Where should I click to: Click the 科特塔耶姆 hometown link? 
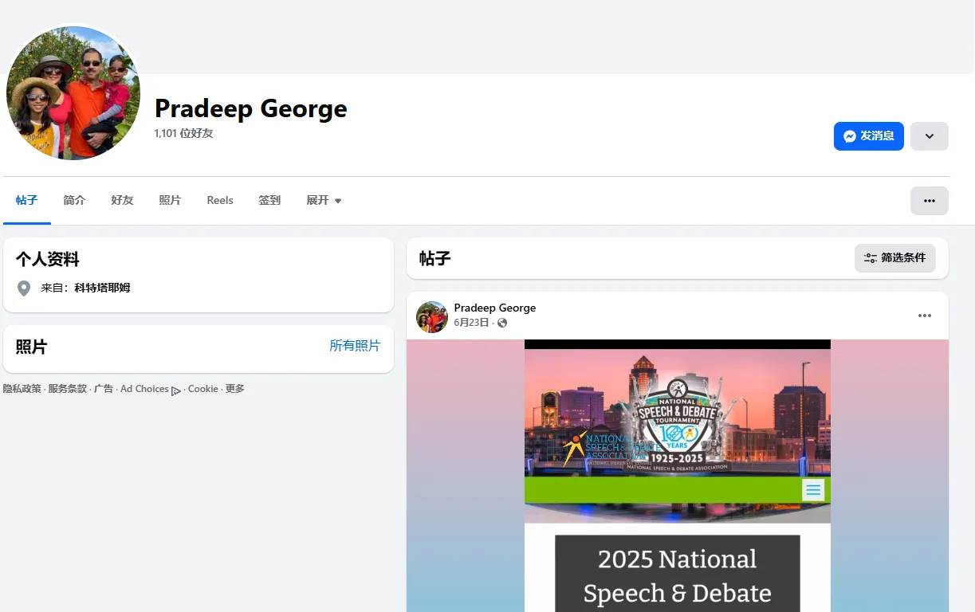(x=102, y=288)
